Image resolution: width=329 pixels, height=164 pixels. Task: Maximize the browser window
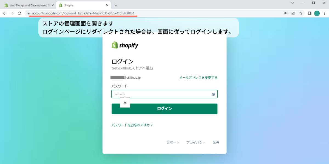tap(314, 3)
